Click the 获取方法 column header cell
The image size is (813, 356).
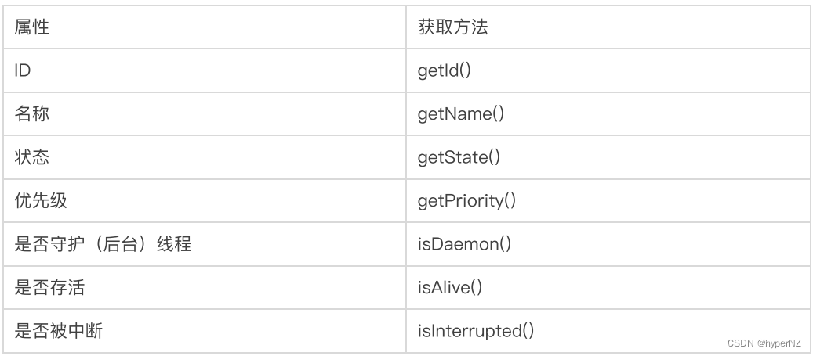[452, 27]
